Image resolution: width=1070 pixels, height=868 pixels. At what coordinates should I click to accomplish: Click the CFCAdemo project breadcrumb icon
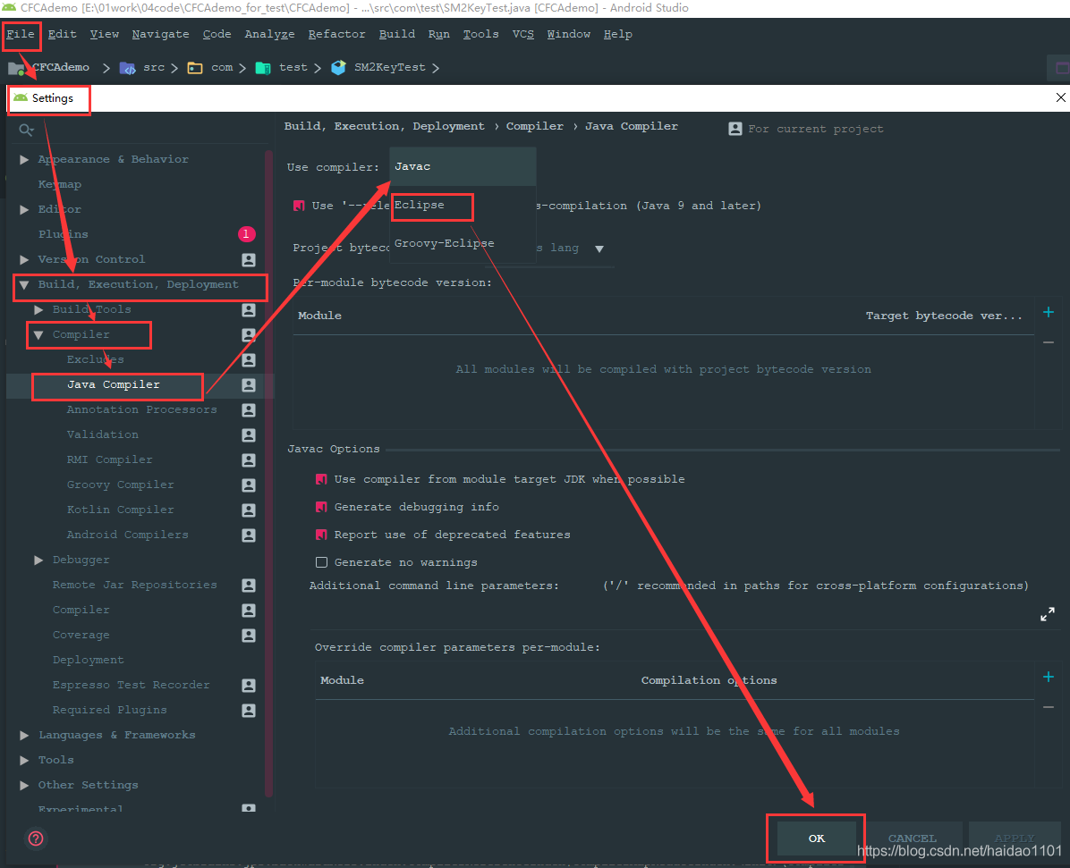(x=16, y=68)
